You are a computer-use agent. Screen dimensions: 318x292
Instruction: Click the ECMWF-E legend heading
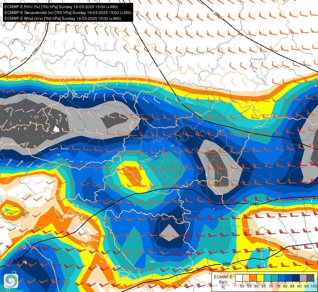click(223, 277)
